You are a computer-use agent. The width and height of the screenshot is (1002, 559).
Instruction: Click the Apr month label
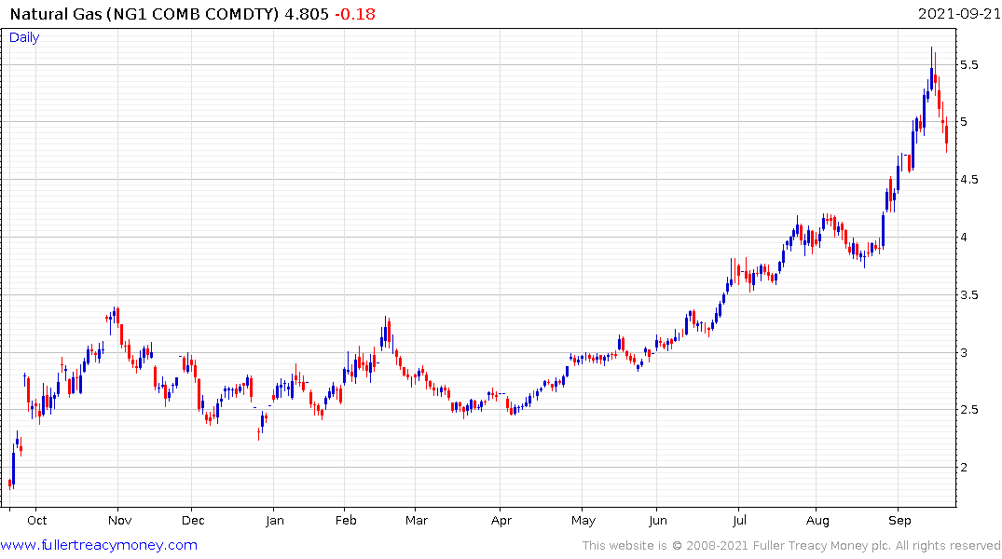click(x=501, y=520)
